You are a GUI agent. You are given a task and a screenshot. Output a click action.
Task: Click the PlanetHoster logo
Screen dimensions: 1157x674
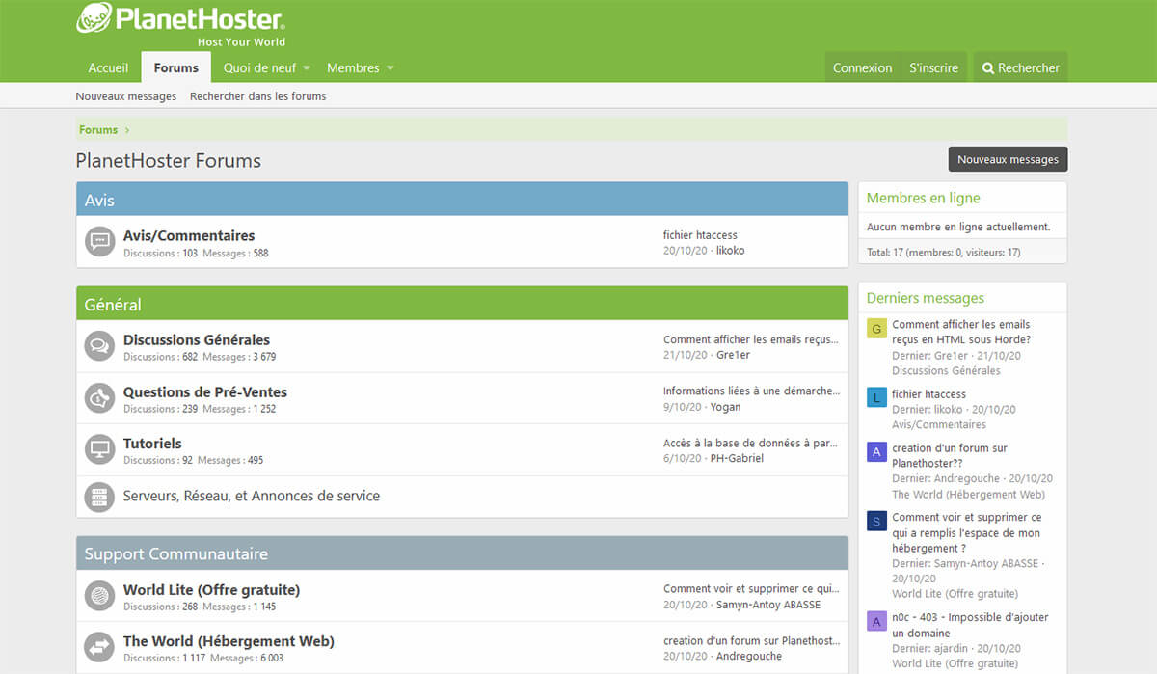tap(181, 23)
